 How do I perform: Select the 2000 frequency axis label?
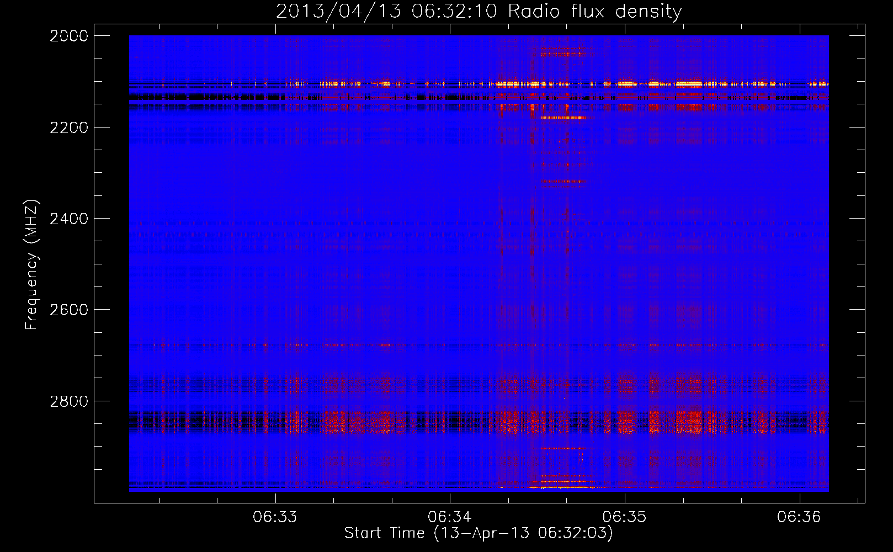click(x=69, y=36)
